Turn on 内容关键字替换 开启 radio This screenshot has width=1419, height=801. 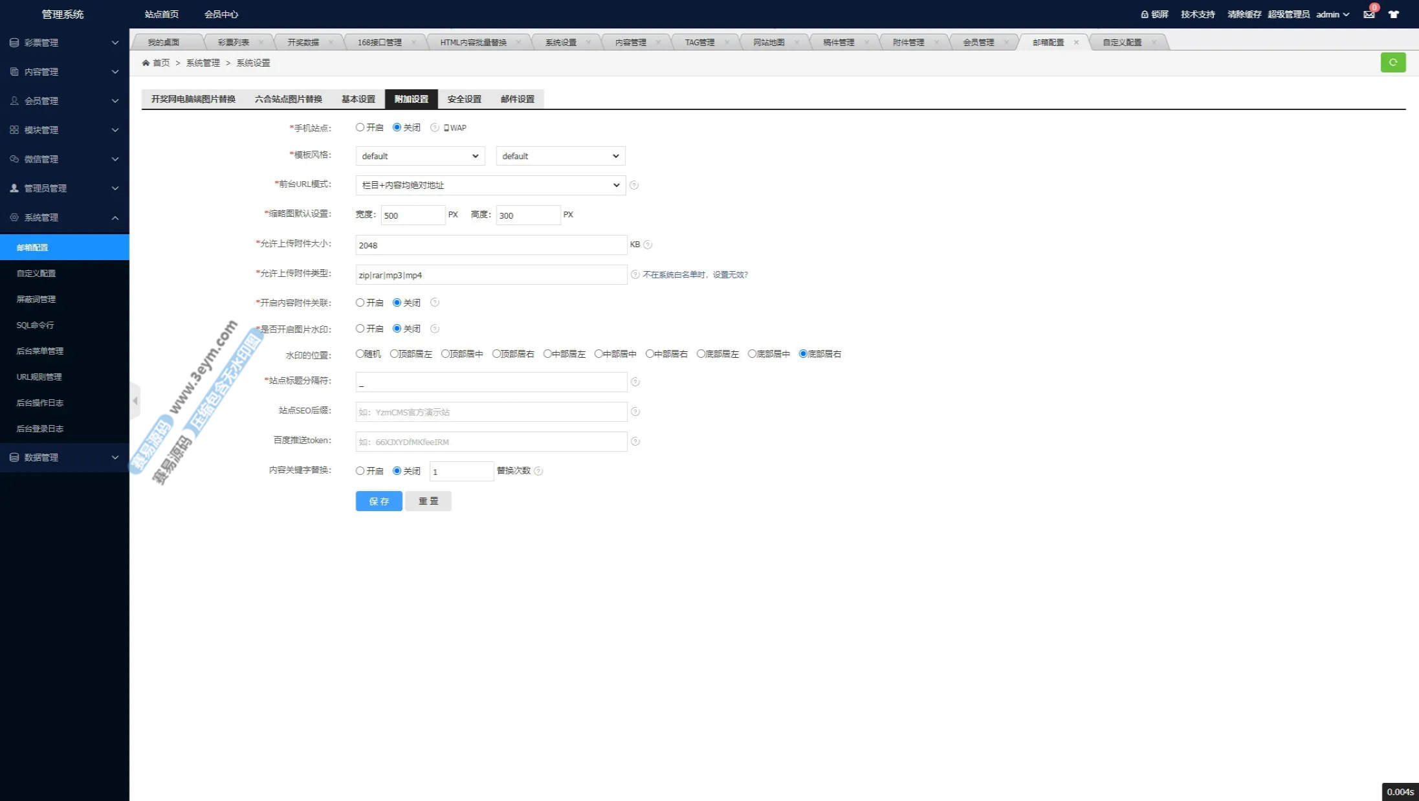(360, 471)
